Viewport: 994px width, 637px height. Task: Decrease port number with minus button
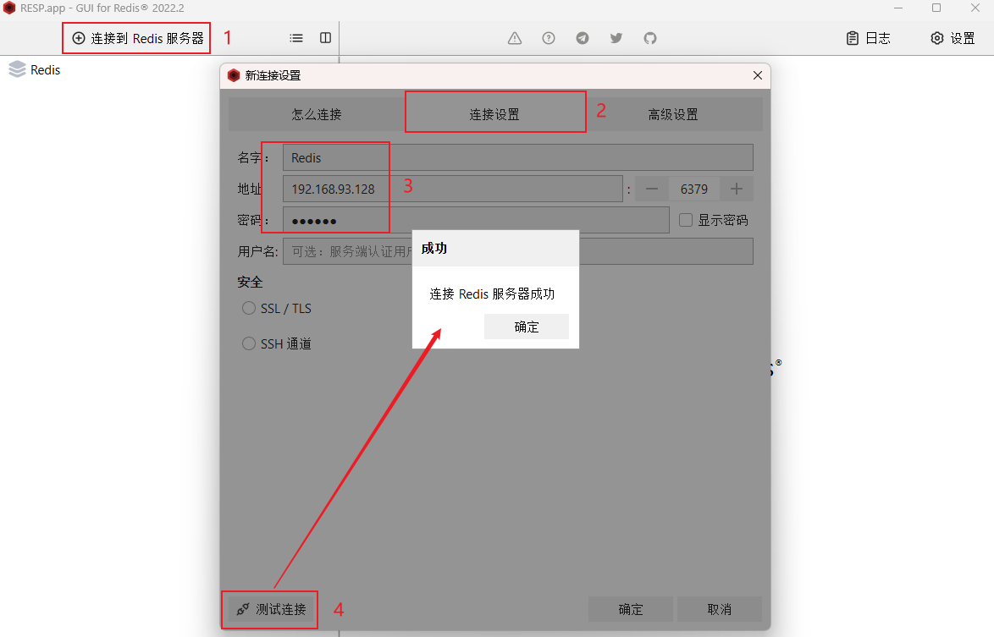point(652,189)
